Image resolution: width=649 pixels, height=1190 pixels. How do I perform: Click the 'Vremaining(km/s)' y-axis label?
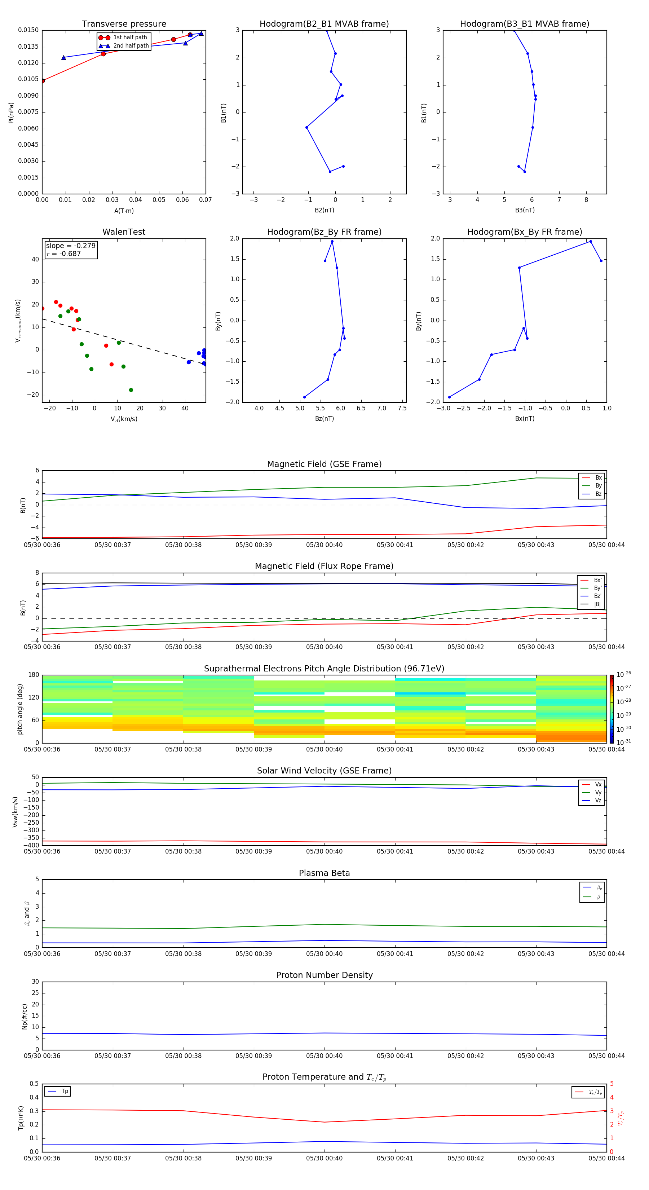(x=18, y=321)
